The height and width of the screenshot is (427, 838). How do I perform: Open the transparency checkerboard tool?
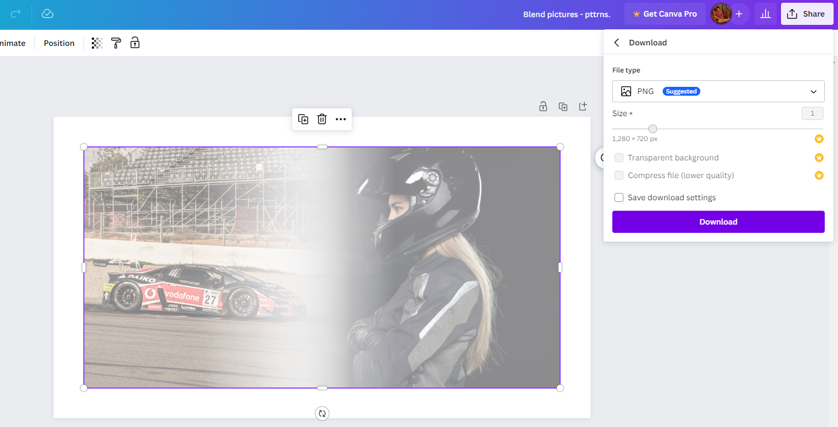click(97, 43)
